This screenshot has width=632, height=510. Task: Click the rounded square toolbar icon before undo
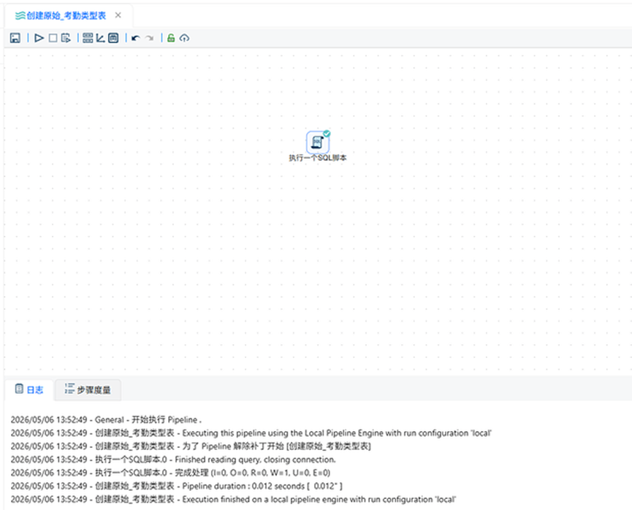tap(114, 38)
